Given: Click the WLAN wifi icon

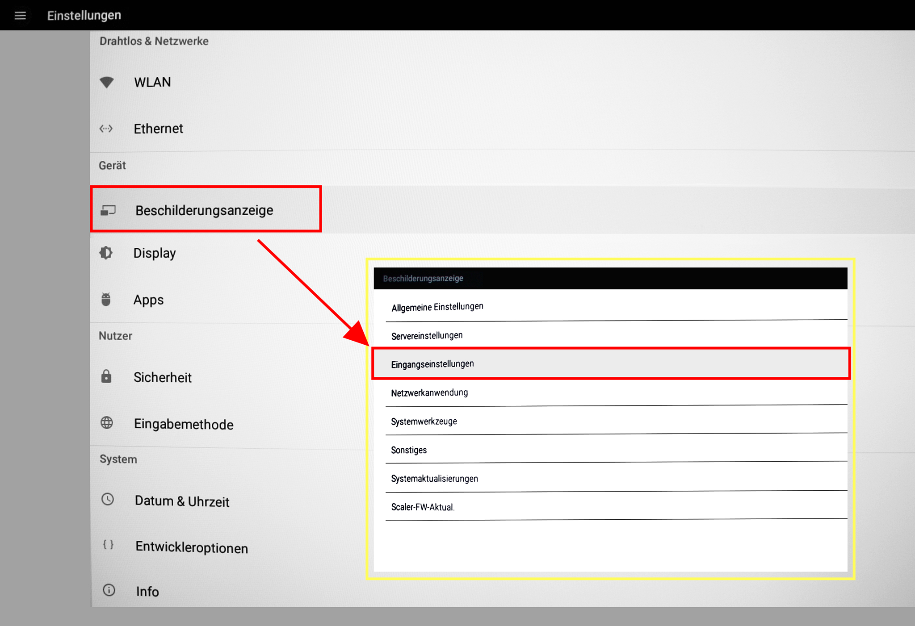Looking at the screenshot, I should coord(107,82).
